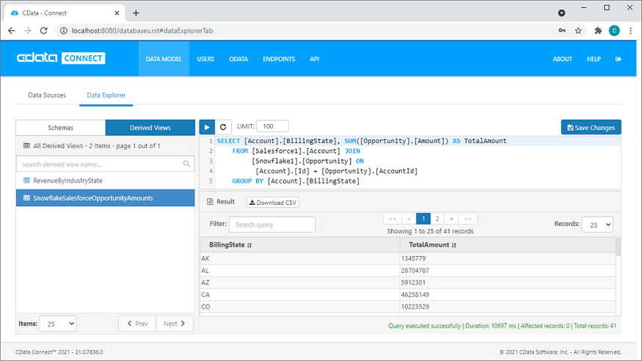Refresh the query with circular arrow icon
Screen dimensions: 642x361
click(223, 127)
